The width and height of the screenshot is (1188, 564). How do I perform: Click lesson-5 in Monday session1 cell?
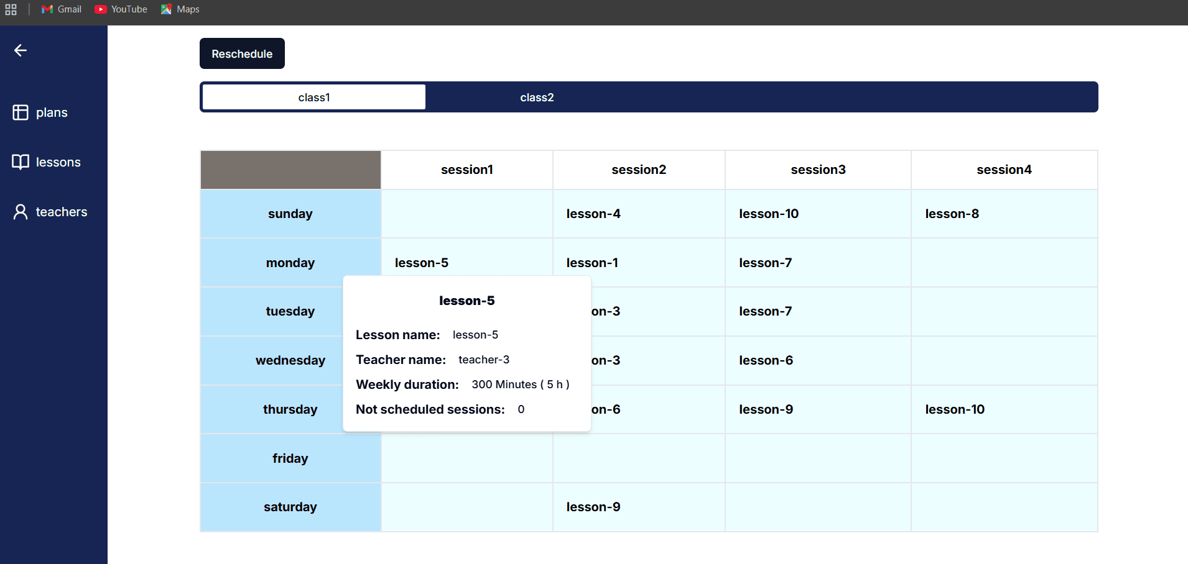[x=422, y=263]
